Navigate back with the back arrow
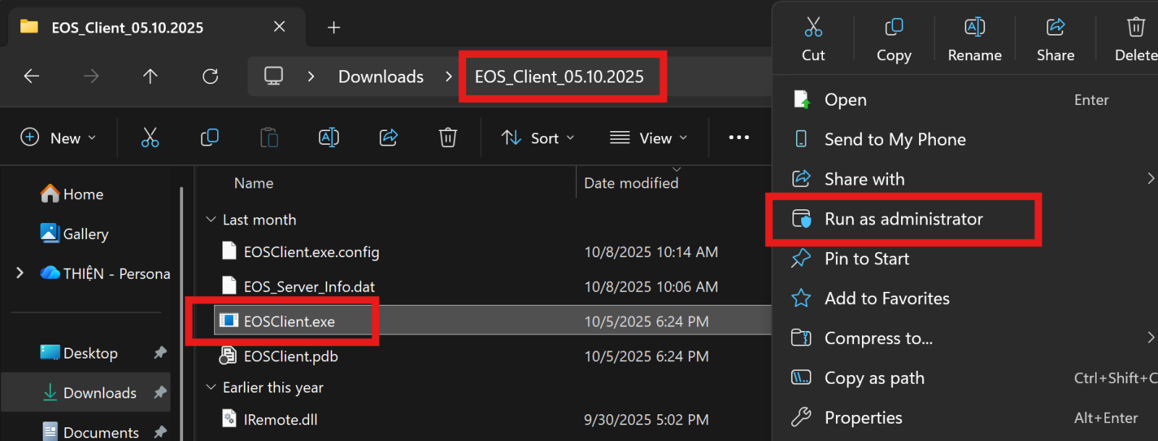This screenshot has width=1158, height=441. pos(32,76)
